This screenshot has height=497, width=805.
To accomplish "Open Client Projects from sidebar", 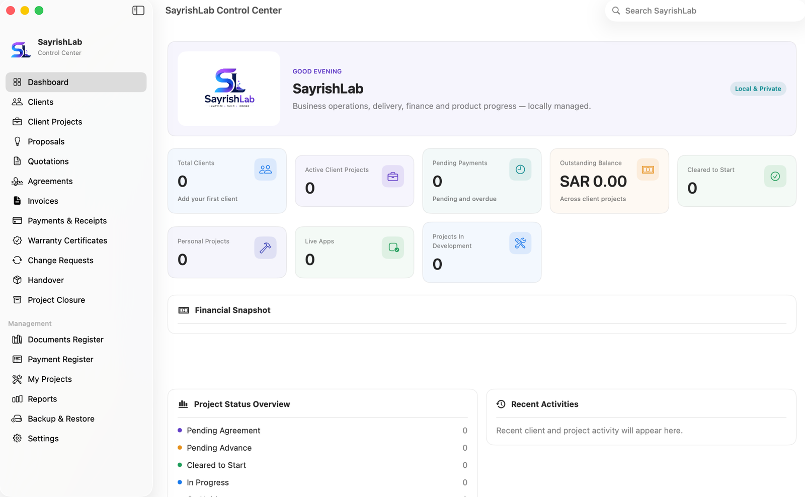I will pyautogui.click(x=76, y=122).
